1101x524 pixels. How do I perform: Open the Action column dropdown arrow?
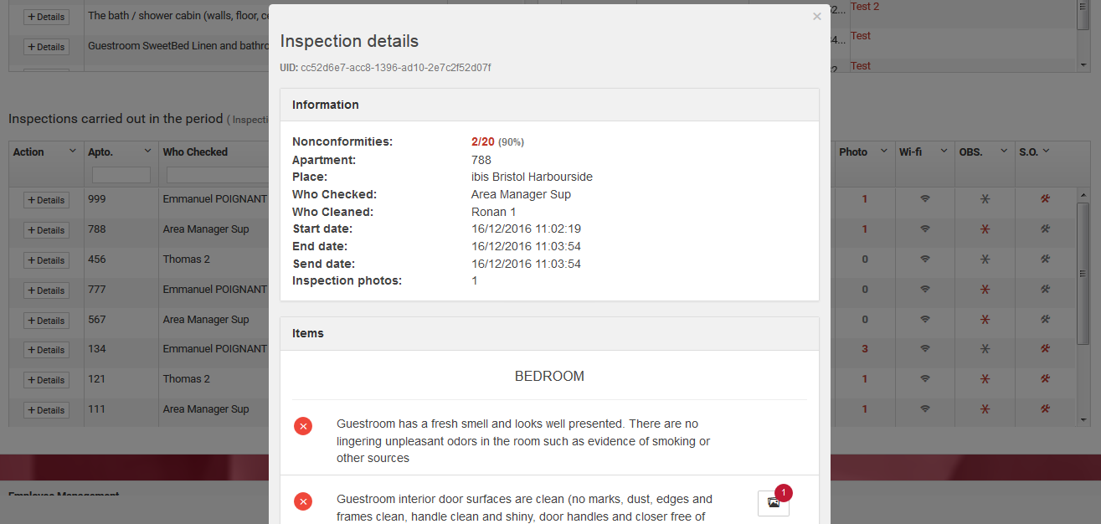(72, 152)
